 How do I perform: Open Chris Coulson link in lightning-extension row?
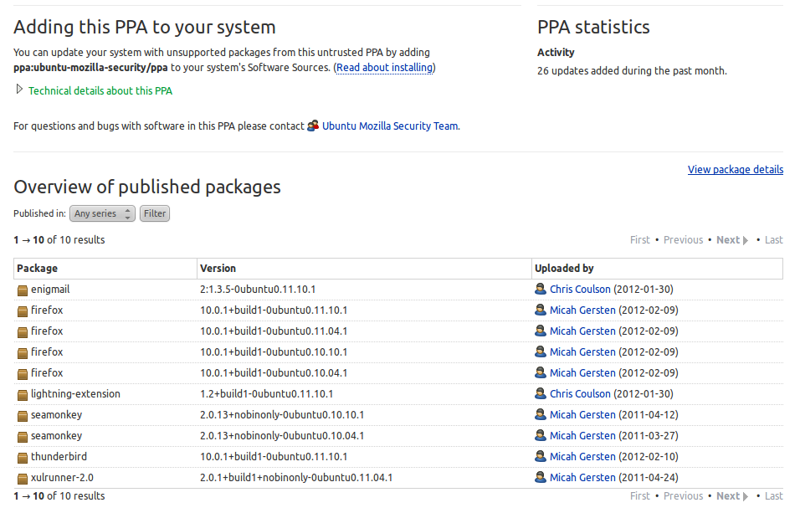point(580,394)
